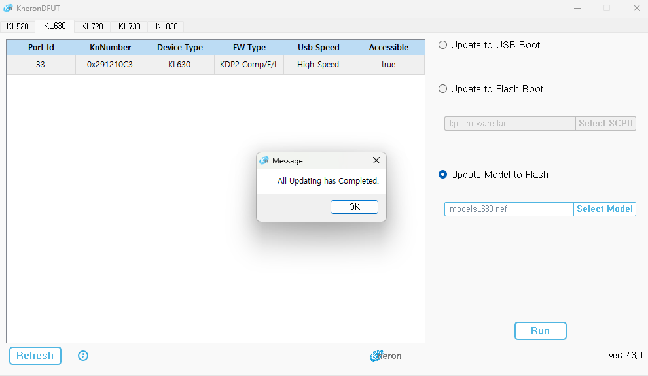Minimize the KneronDFUT window

tap(577, 8)
